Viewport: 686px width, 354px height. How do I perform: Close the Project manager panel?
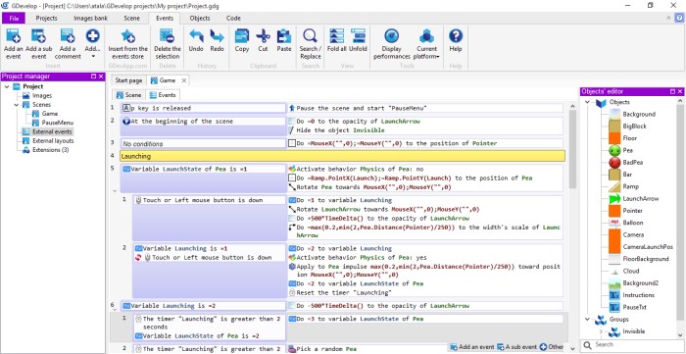click(101, 76)
